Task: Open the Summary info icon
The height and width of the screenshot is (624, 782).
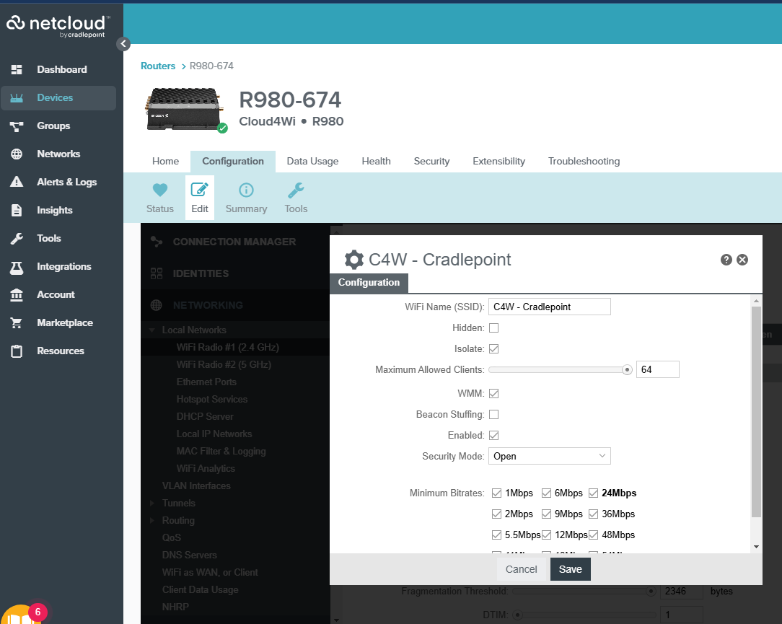Action: pyautogui.click(x=246, y=190)
